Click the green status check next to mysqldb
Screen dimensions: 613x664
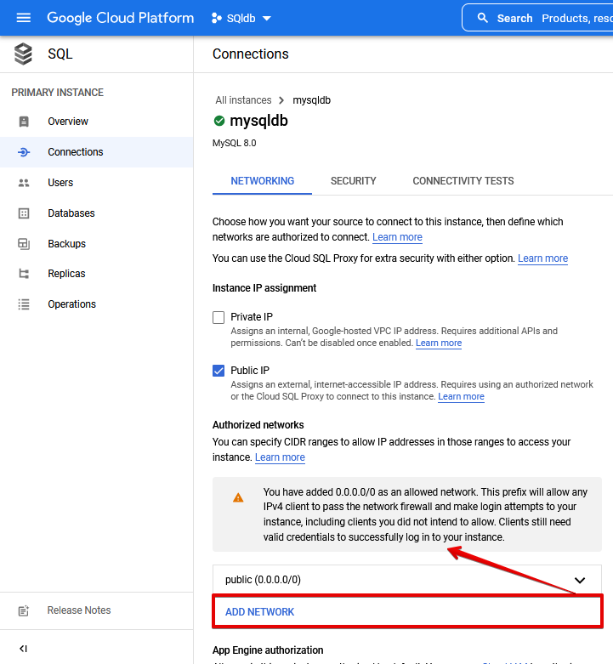[219, 121]
